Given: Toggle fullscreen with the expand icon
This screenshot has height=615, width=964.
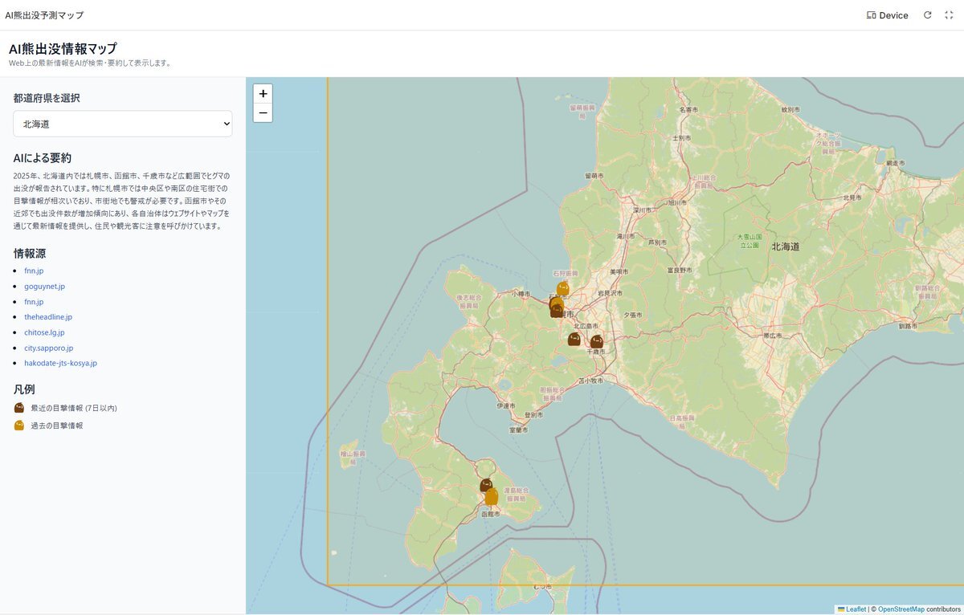Looking at the screenshot, I should 948,15.
